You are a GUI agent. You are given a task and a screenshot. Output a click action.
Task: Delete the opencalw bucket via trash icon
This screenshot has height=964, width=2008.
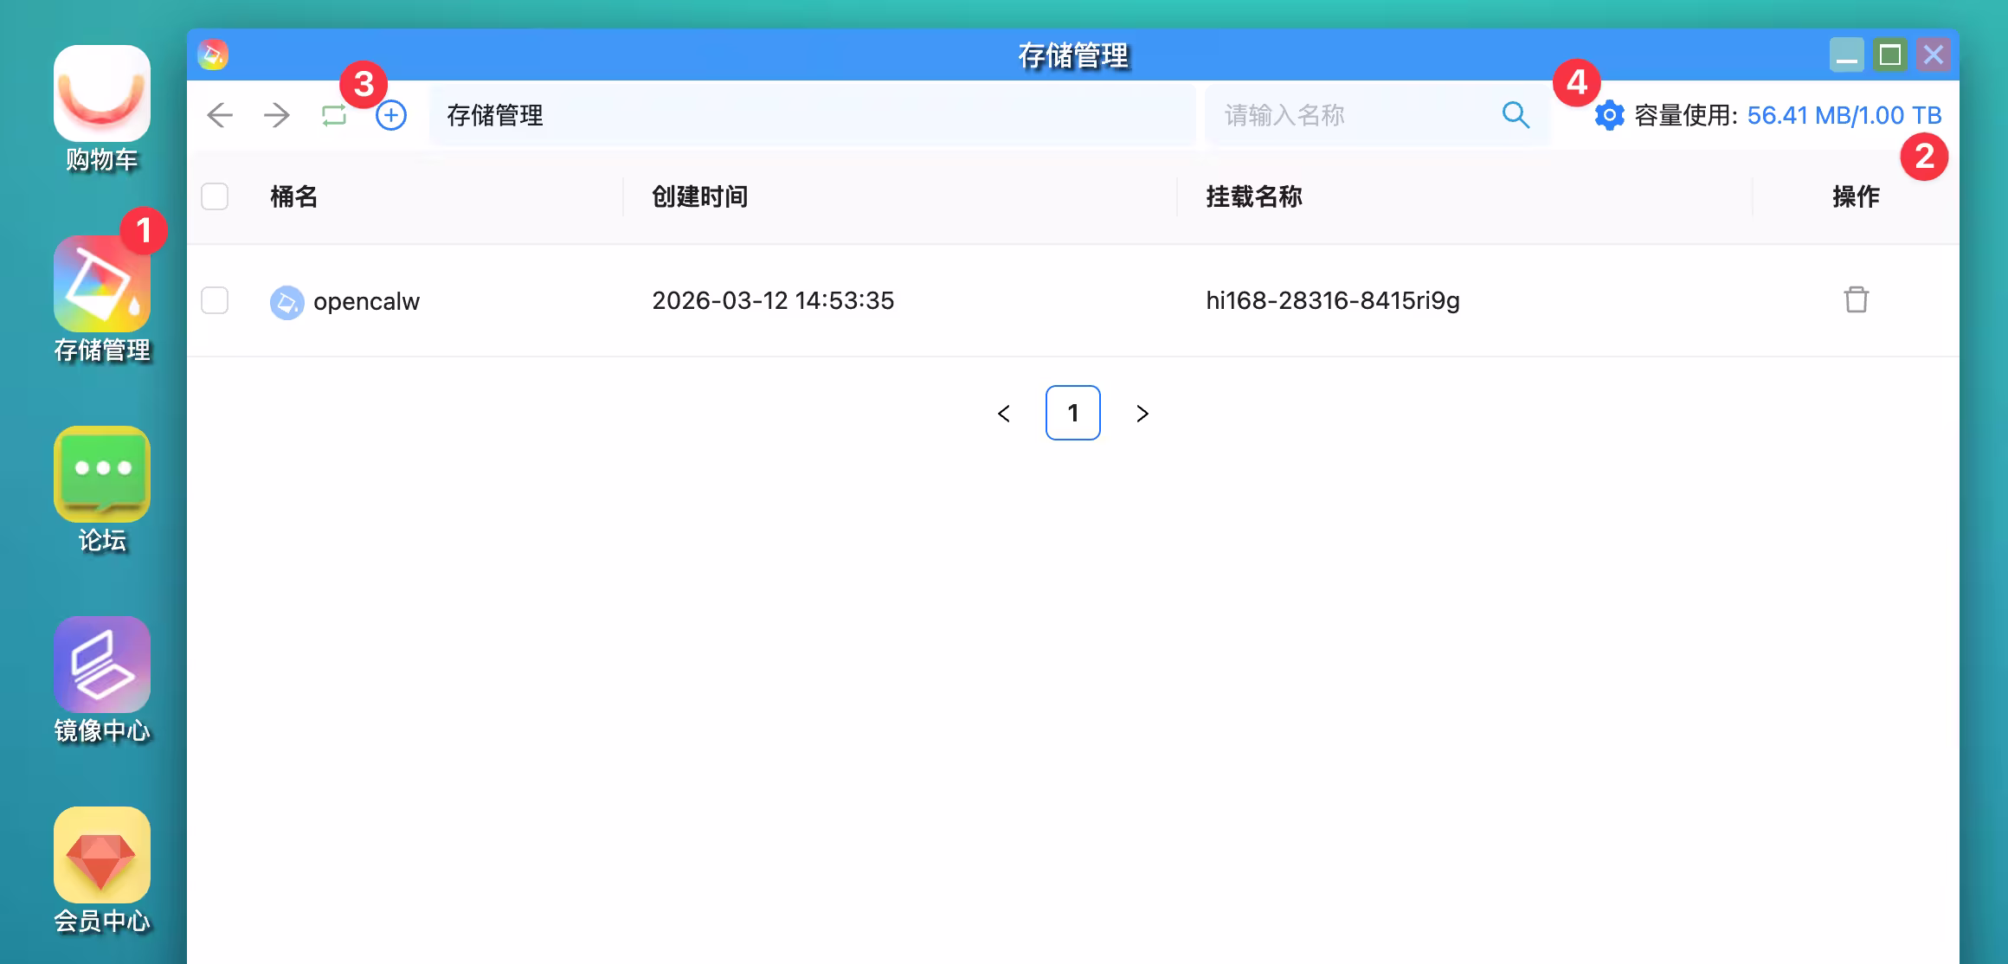tap(1857, 301)
